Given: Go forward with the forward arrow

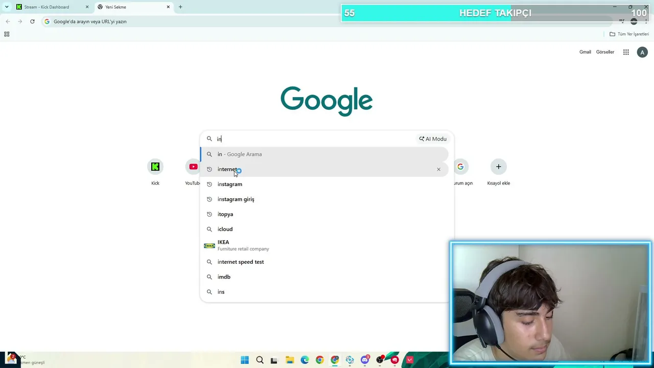Looking at the screenshot, I should (20, 21).
